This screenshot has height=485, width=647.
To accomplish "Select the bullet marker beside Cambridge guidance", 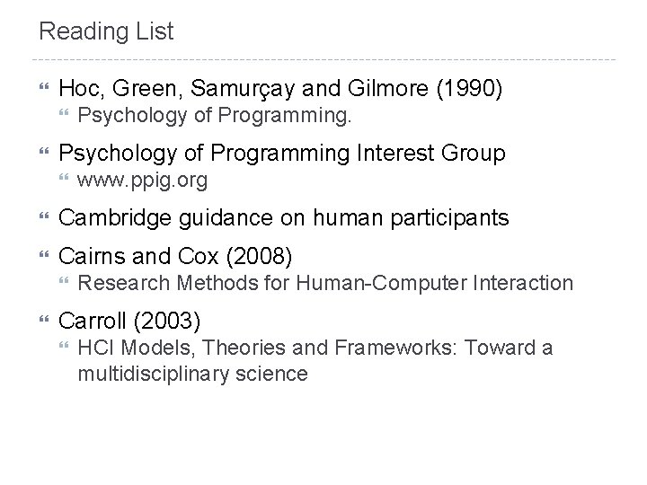I will 42,219.
